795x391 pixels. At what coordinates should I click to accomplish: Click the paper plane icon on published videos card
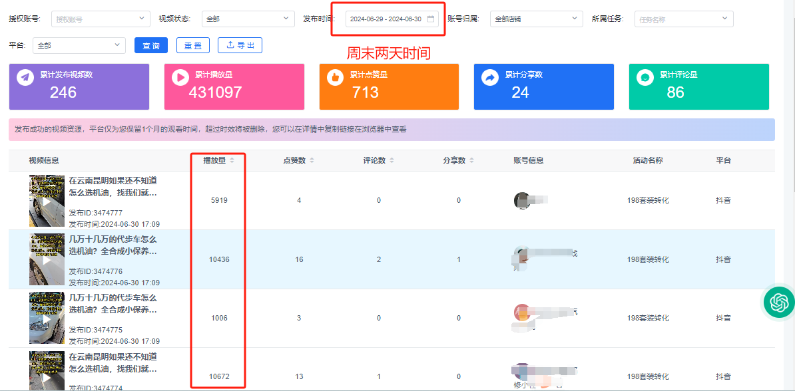pos(25,78)
